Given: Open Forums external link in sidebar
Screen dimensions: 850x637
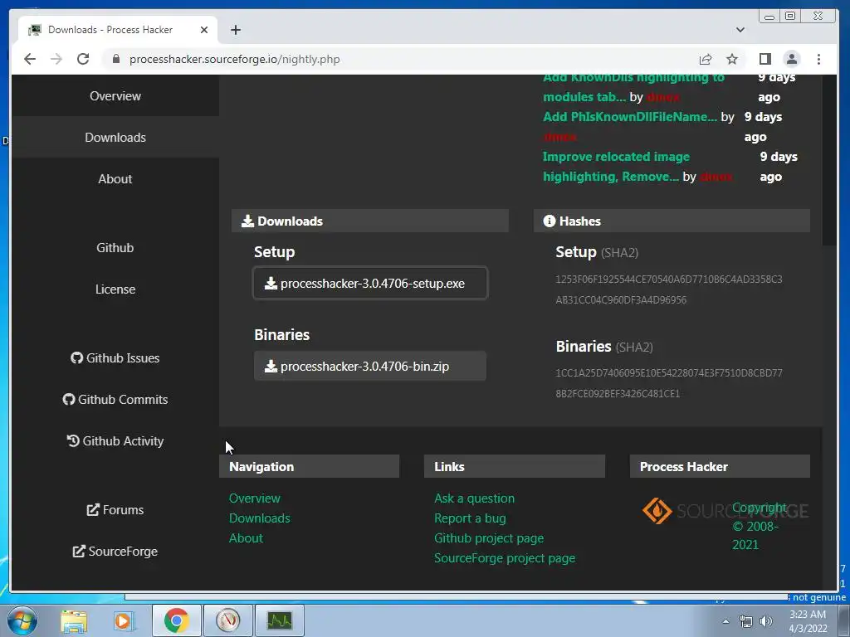Looking at the screenshot, I should (115, 510).
